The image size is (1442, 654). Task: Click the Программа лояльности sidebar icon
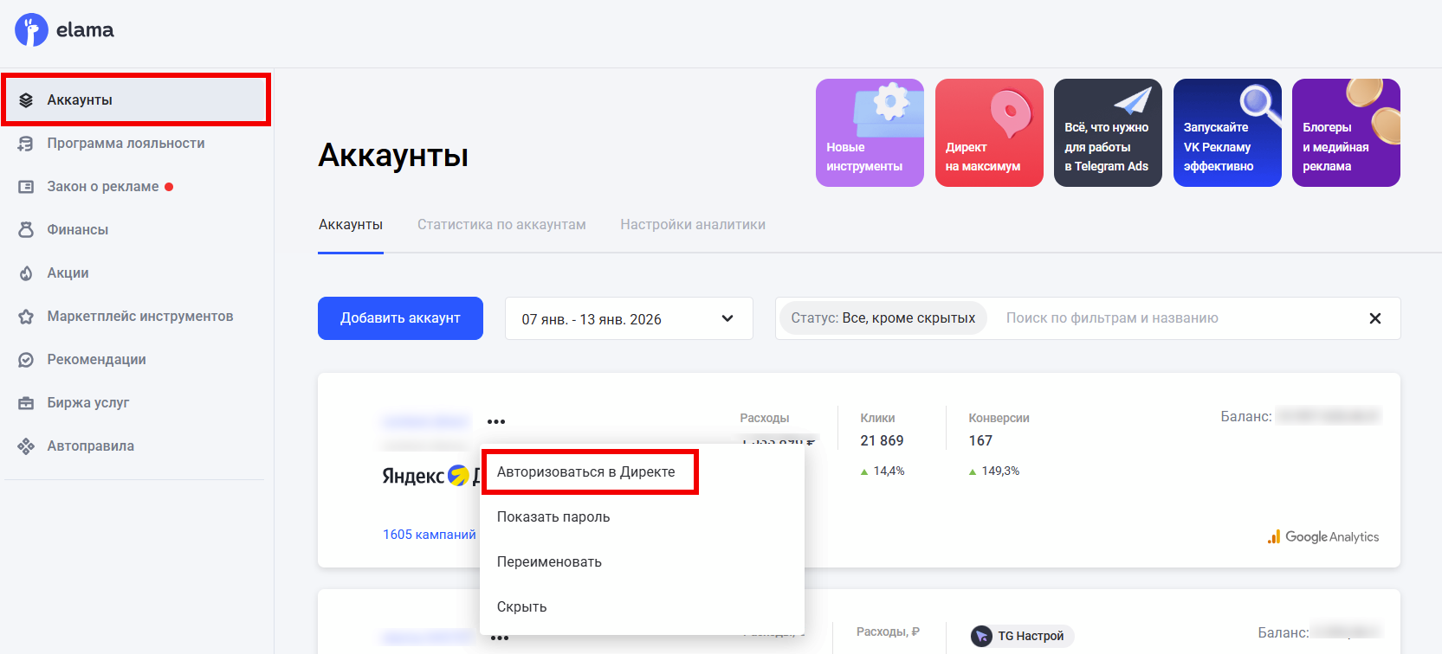[26, 144]
